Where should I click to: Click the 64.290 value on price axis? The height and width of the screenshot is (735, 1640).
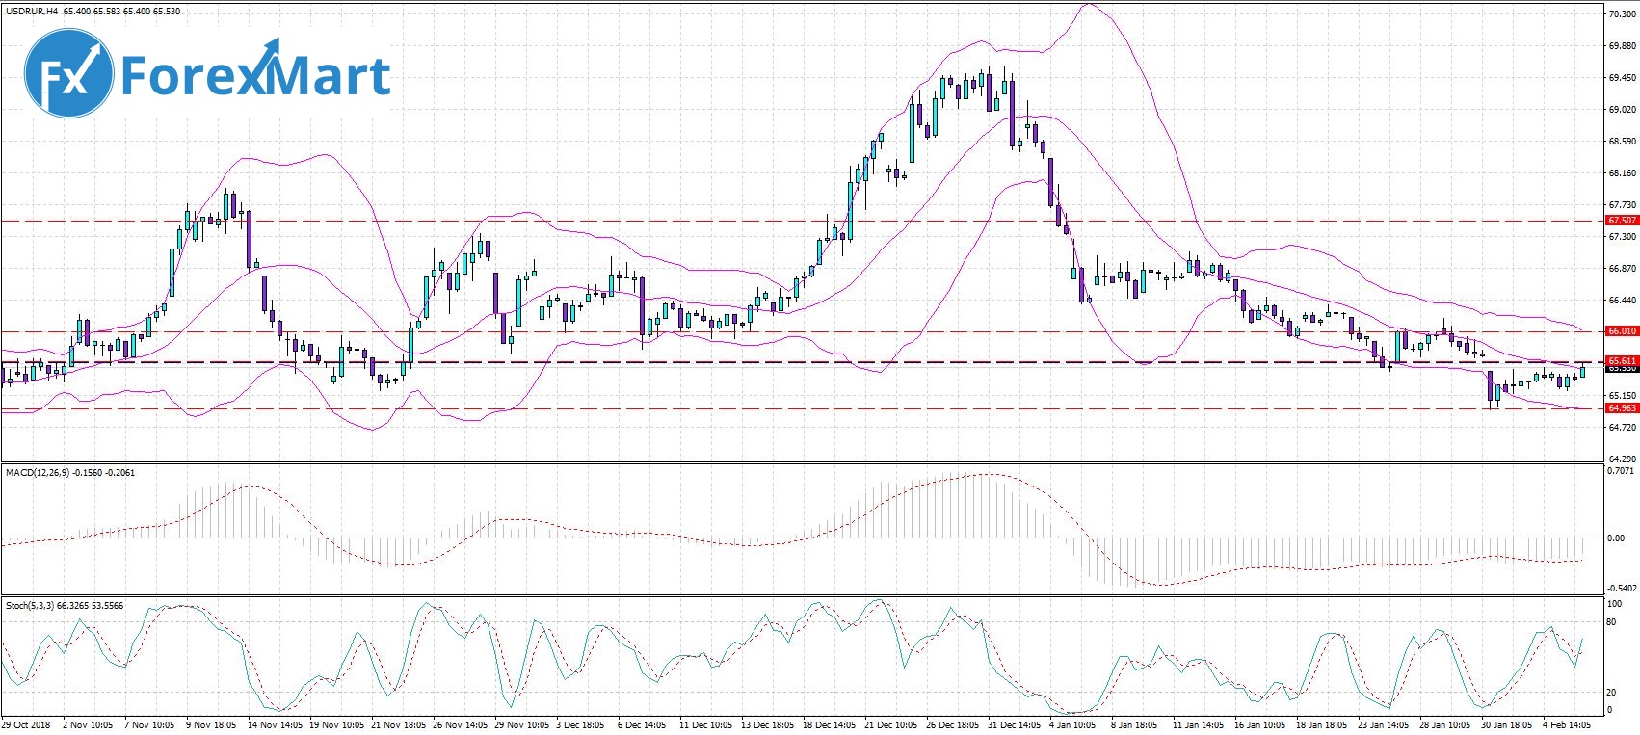click(1622, 459)
